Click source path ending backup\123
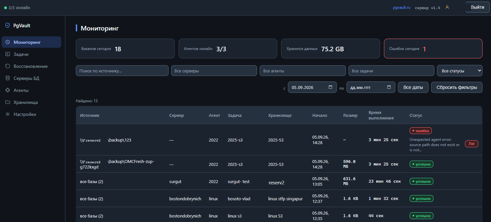The image size is (491, 222). tap(105, 140)
